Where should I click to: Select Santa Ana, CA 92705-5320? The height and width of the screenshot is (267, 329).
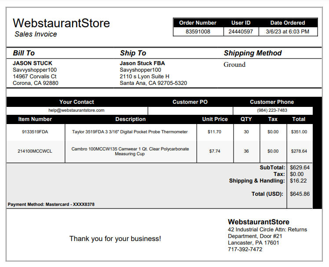pyautogui.click(x=154, y=83)
